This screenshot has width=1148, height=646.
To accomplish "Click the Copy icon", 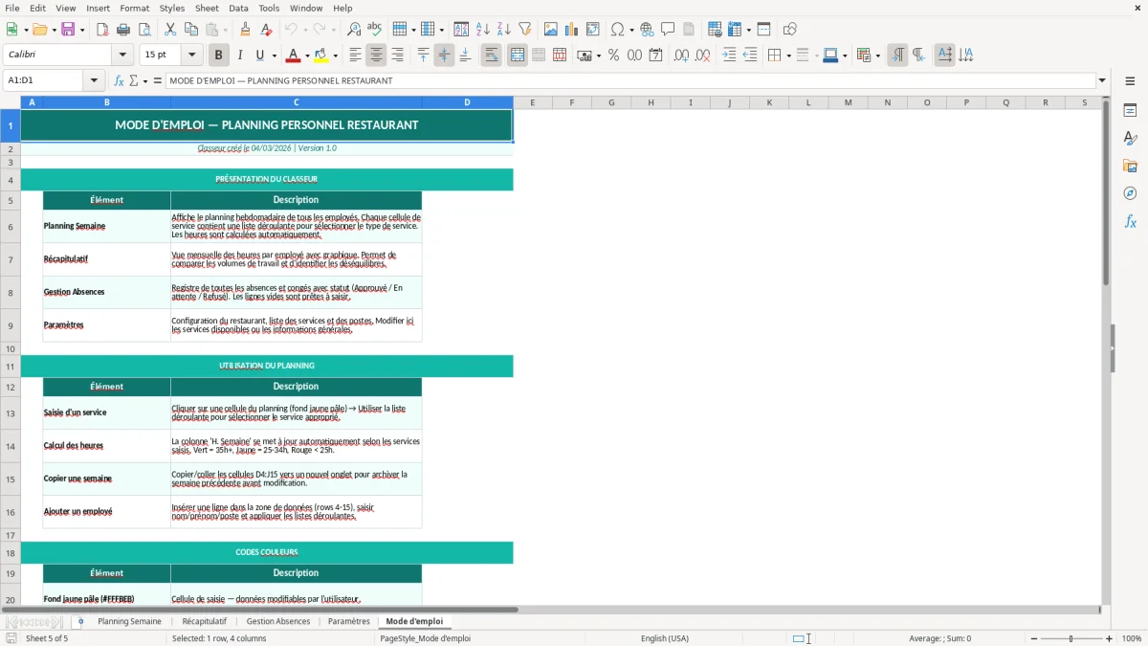I will 191,30.
